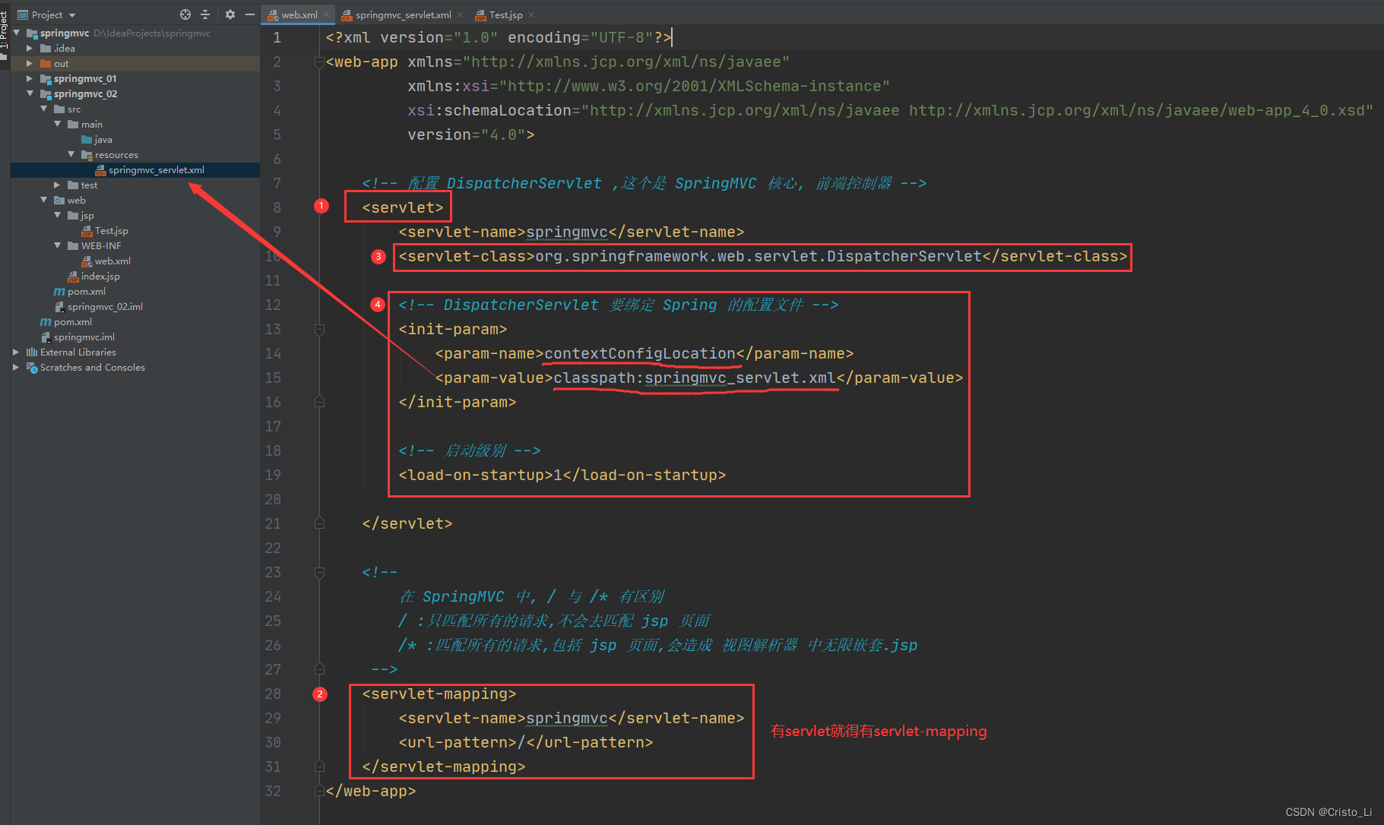Select Test.jsp file in project tree

(111, 230)
